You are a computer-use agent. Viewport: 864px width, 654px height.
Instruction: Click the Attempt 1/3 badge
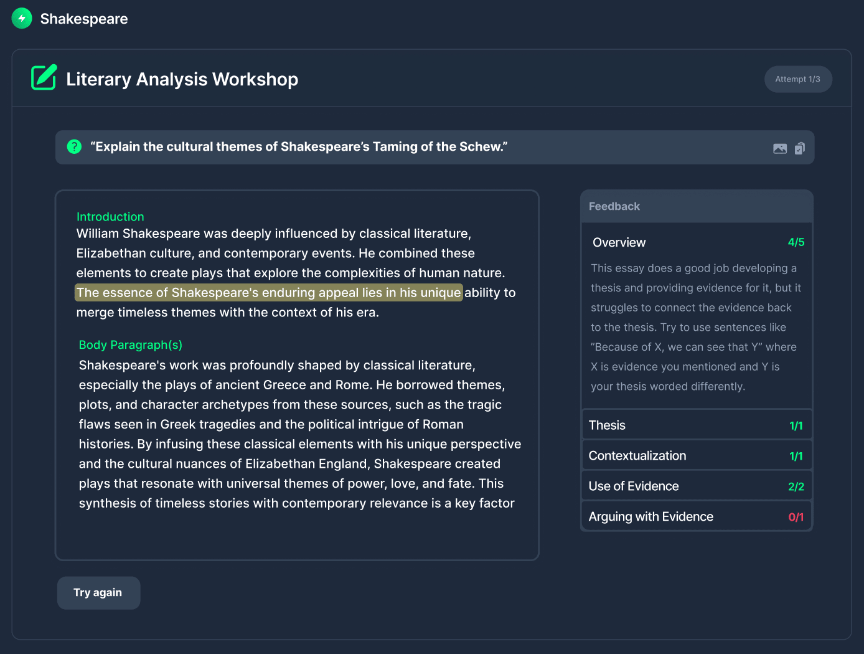pos(798,79)
